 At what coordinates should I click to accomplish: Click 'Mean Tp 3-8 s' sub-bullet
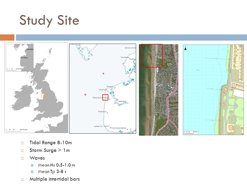[x=52, y=172]
